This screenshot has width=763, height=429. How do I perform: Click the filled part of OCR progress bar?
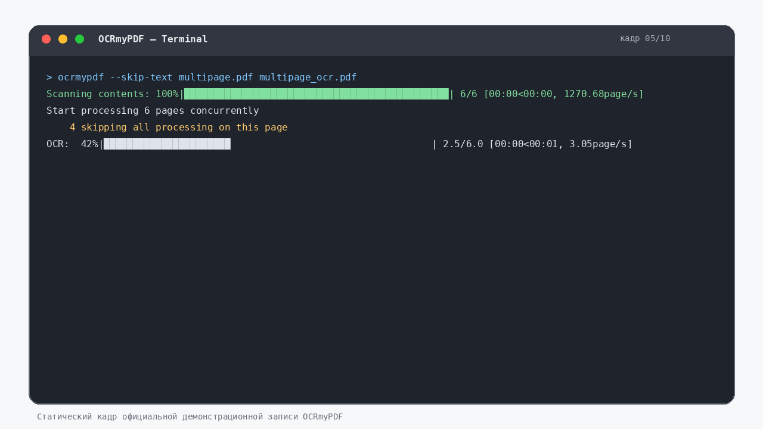pyautogui.click(x=167, y=144)
